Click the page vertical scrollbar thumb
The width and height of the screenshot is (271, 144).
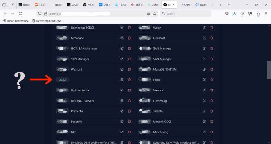(269, 70)
